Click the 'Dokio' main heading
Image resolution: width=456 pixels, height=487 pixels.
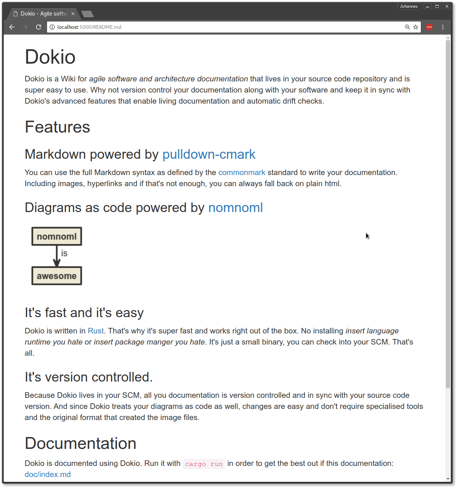point(50,57)
